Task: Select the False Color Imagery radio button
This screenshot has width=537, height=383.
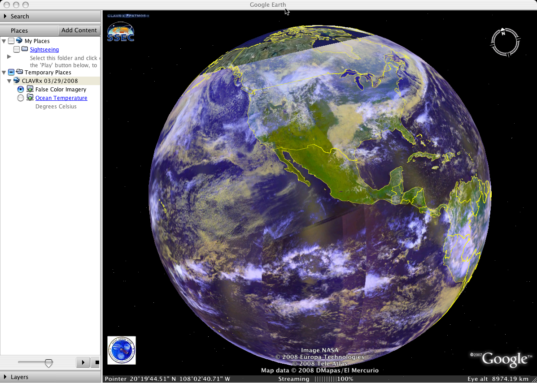Action: click(x=21, y=89)
